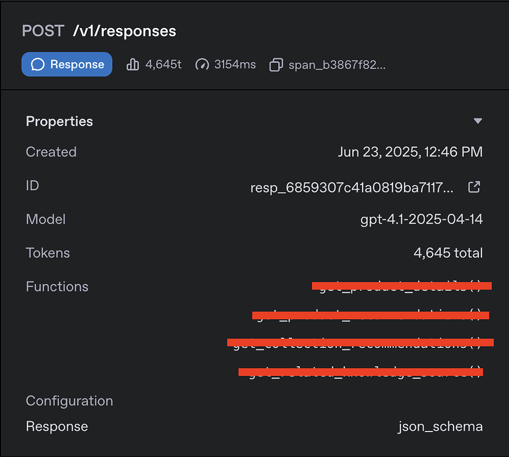509x457 pixels.
Task: Click the external-link icon beside resp ID
Action: click(474, 187)
